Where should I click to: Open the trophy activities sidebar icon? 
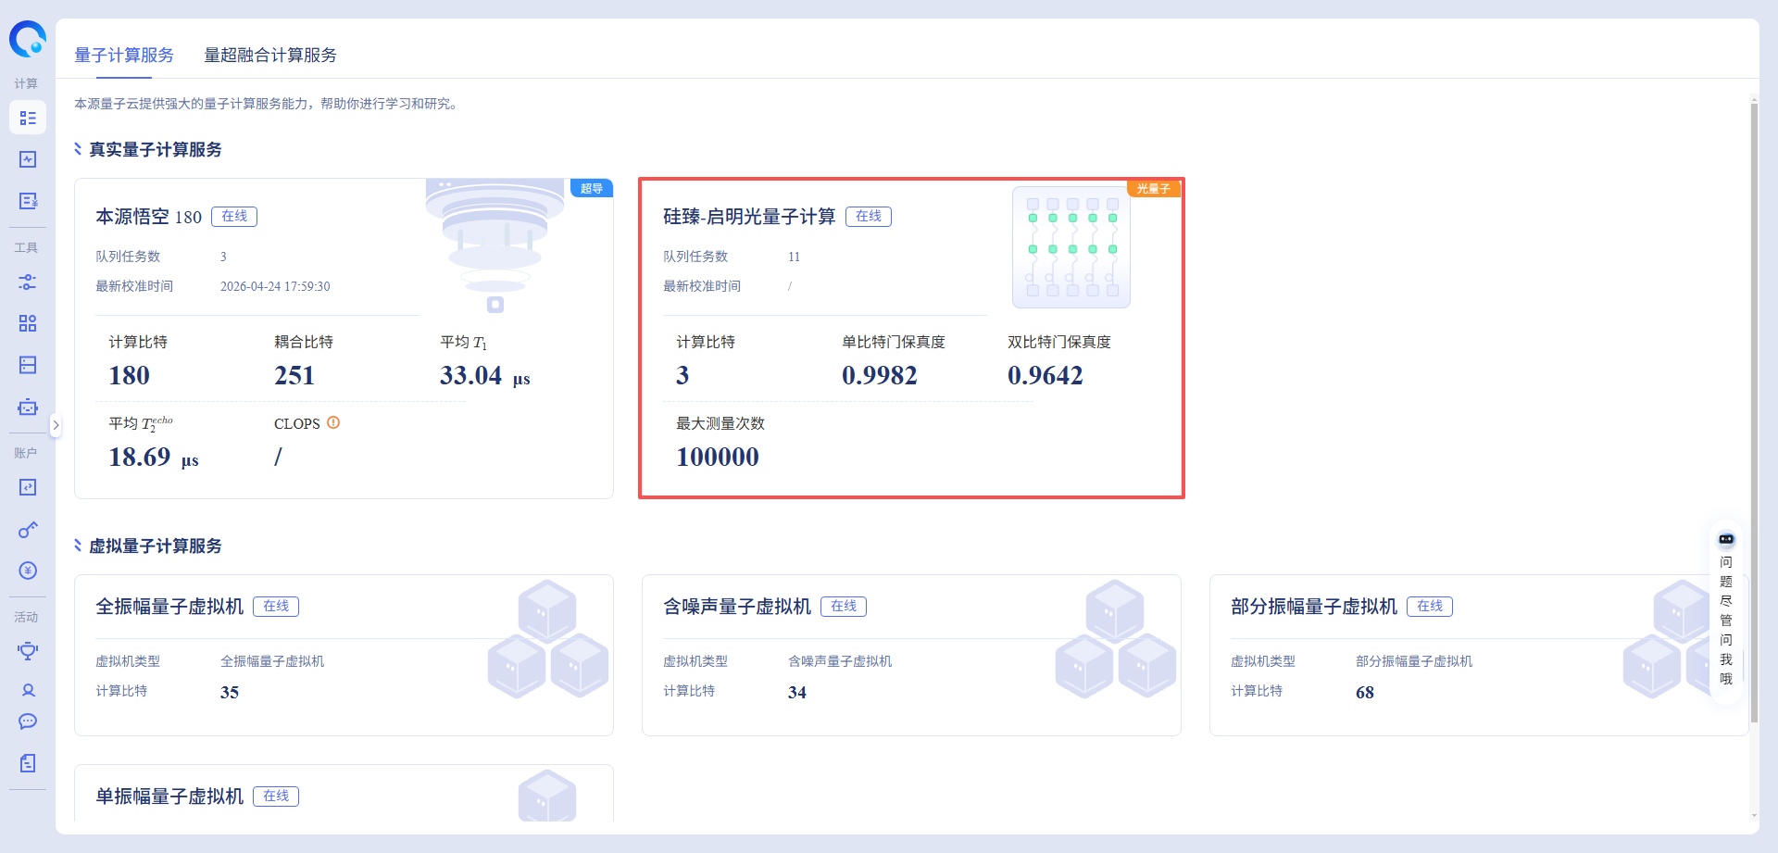tap(28, 651)
